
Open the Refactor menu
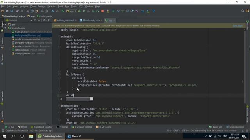51,7
